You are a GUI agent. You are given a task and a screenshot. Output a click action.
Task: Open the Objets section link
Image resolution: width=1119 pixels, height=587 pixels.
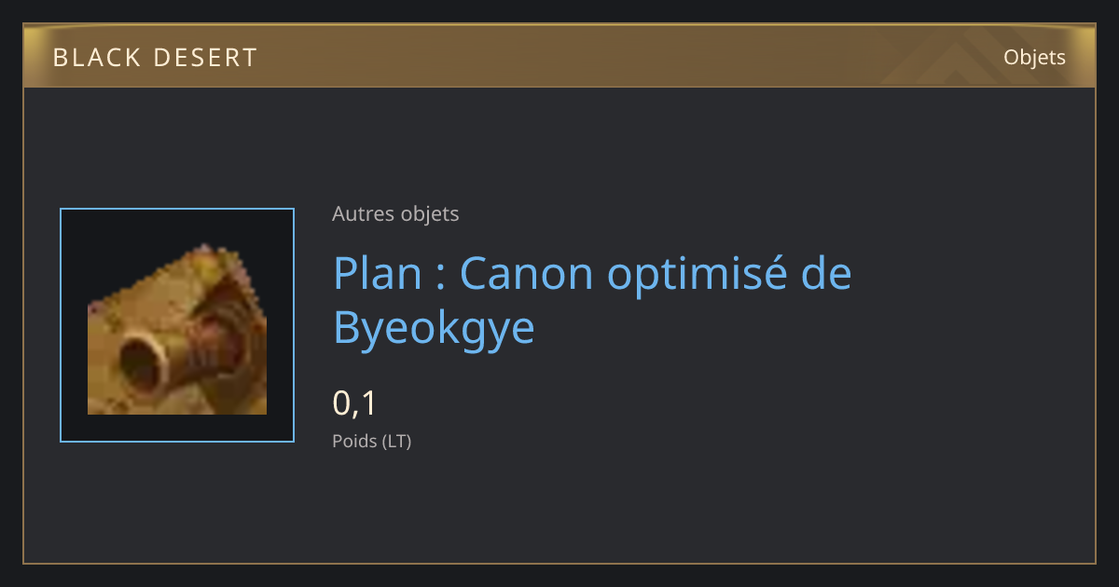pos(1034,58)
